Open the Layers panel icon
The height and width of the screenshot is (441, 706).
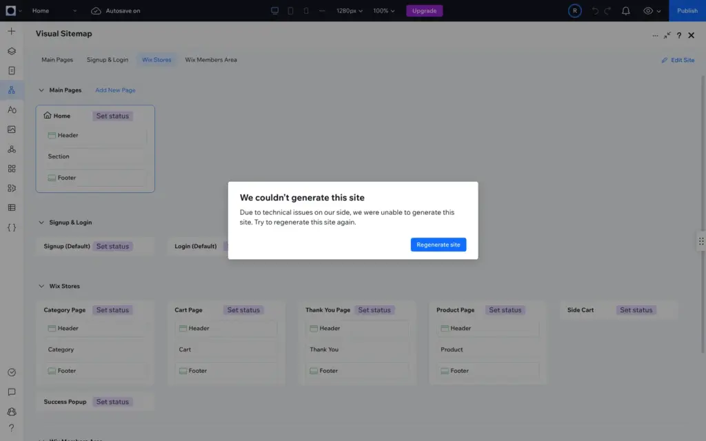pyautogui.click(x=12, y=51)
